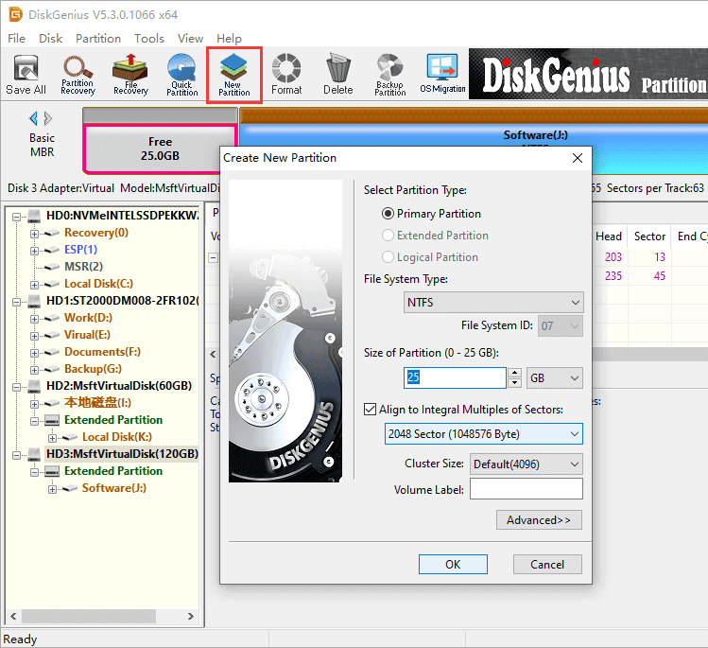The height and width of the screenshot is (648, 708).
Task: Click the Save All toolbar icon
Action: point(26,75)
